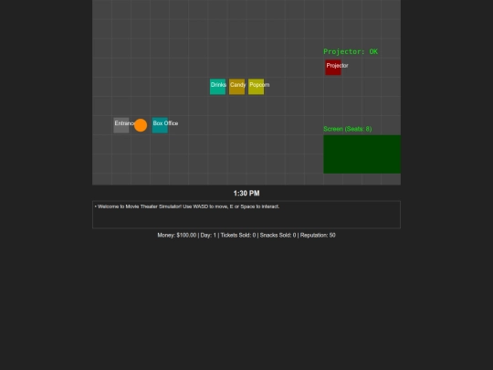
Task: Click the dark green movie screen area
Action: pyautogui.click(x=362, y=154)
